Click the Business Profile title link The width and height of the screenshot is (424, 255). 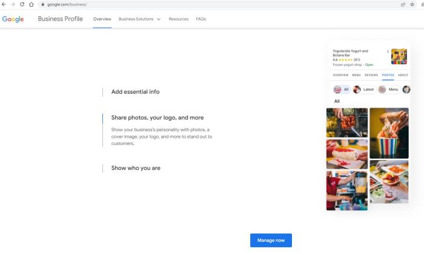point(60,19)
